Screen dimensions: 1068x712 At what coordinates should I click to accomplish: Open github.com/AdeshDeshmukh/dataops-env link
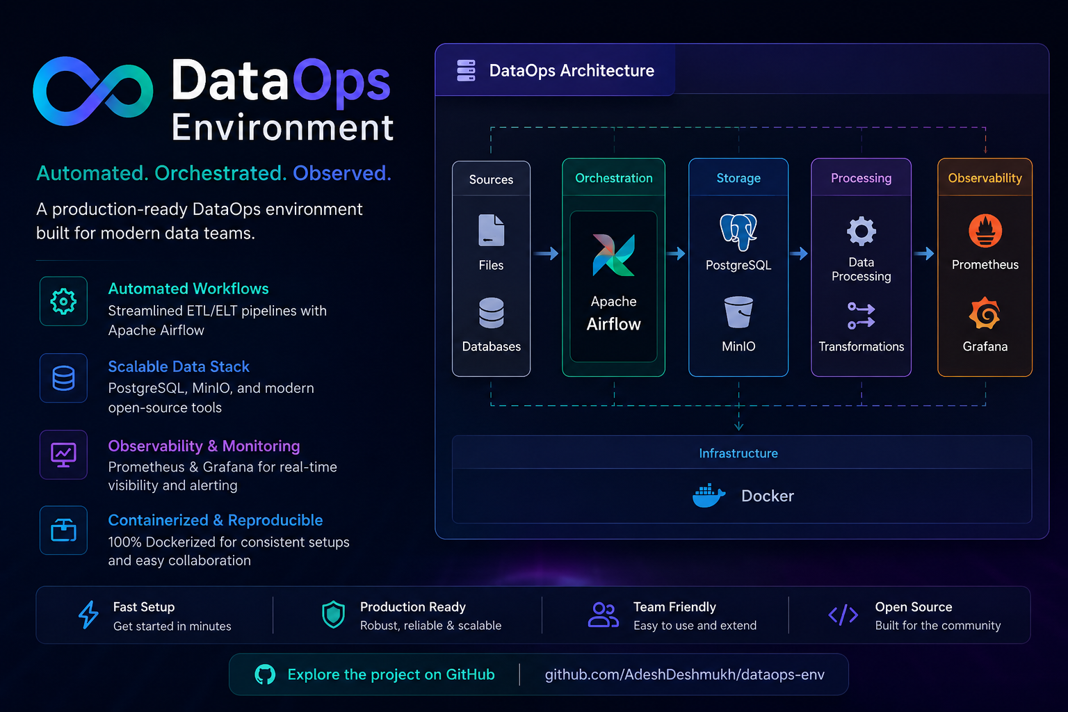coord(684,674)
